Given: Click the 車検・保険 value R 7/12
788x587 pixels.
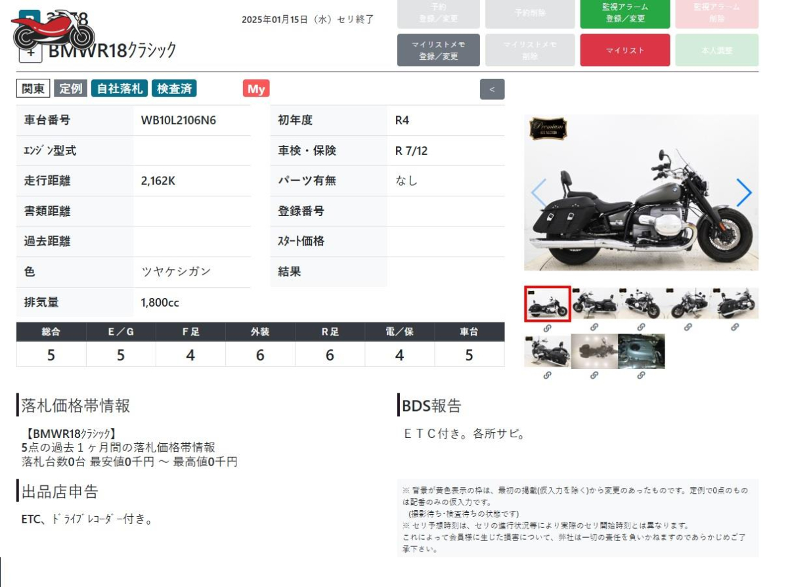Looking at the screenshot, I should [411, 150].
